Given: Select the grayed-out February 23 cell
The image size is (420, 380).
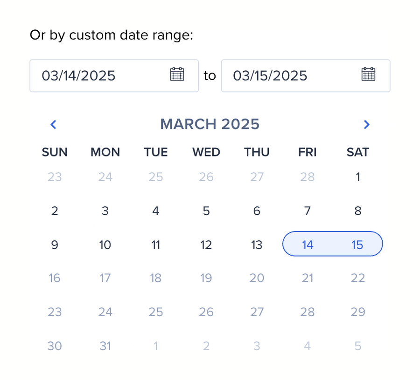Looking at the screenshot, I should tap(55, 177).
